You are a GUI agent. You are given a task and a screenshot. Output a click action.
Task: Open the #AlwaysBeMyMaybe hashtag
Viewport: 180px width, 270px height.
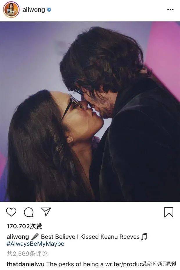35,244
